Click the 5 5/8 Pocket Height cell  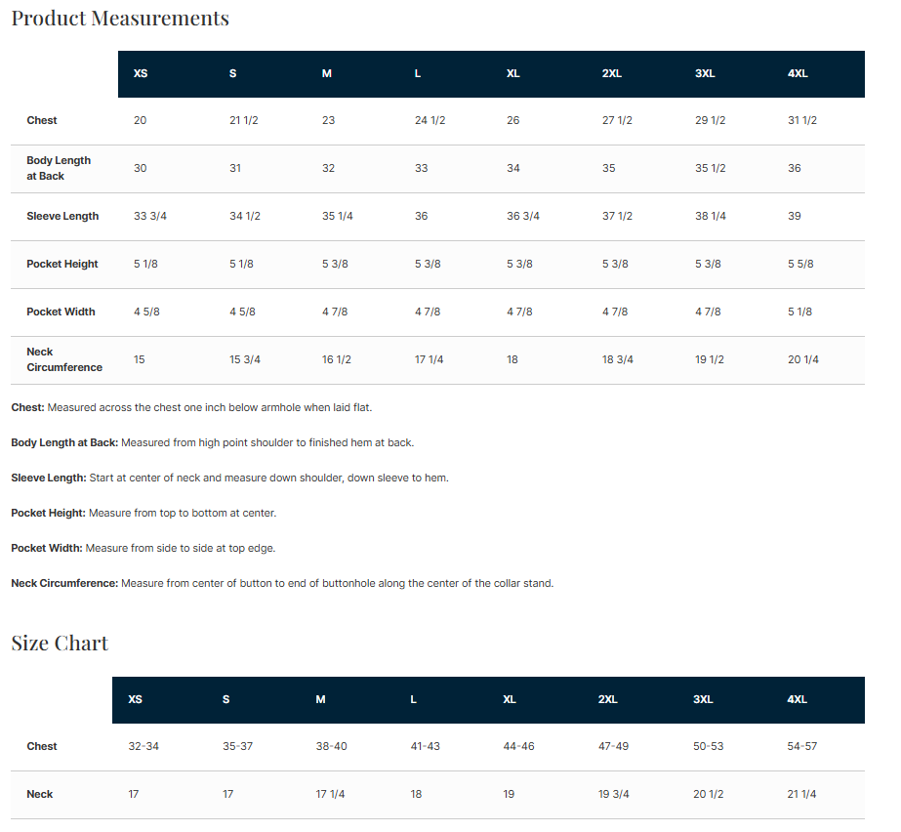click(800, 265)
